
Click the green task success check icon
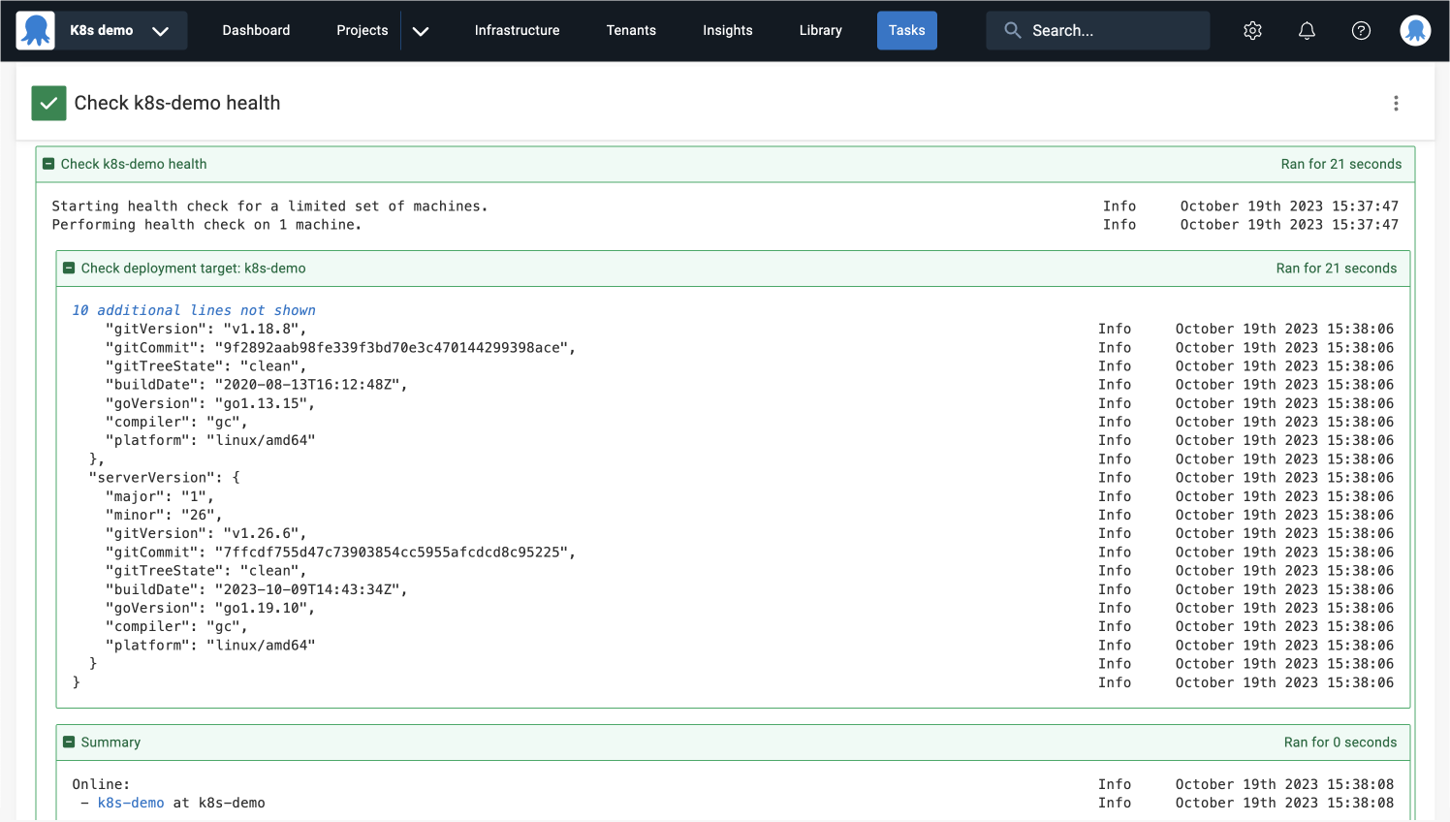pos(48,103)
